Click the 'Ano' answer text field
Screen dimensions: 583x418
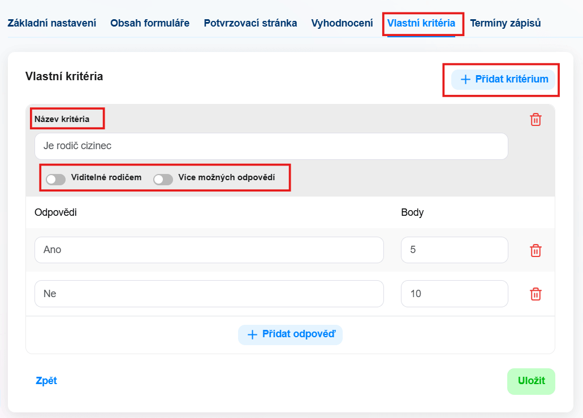[x=209, y=250]
